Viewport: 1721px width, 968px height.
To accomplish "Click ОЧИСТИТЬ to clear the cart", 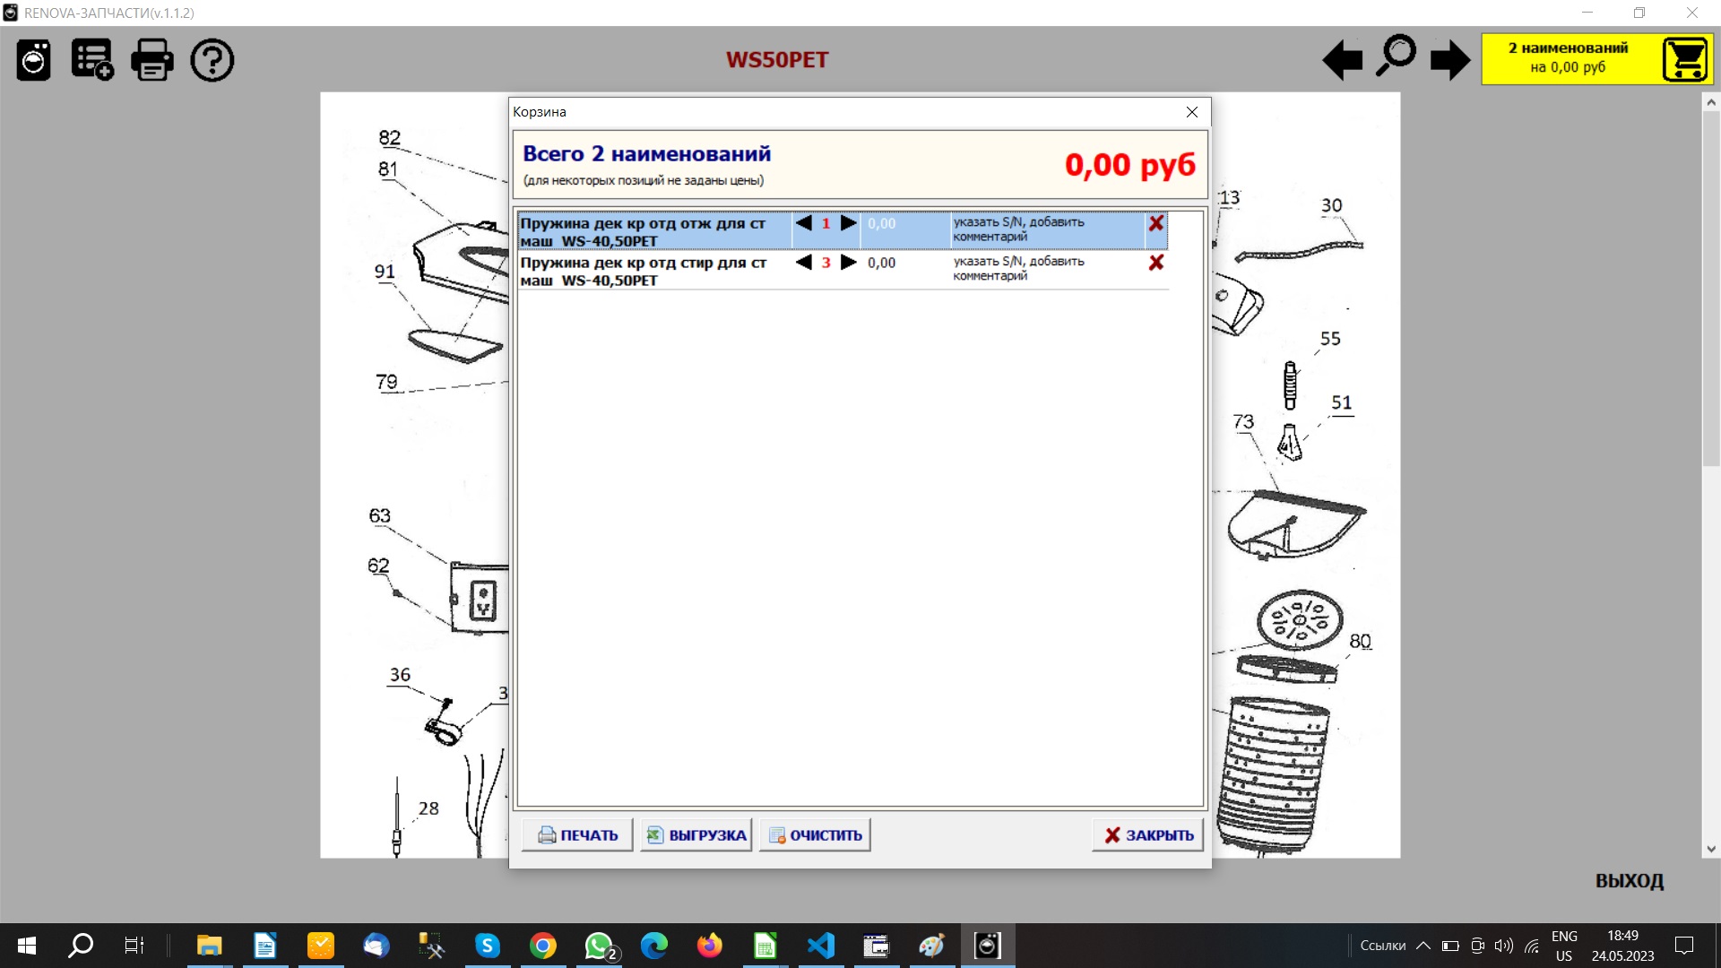I will coord(815,835).
